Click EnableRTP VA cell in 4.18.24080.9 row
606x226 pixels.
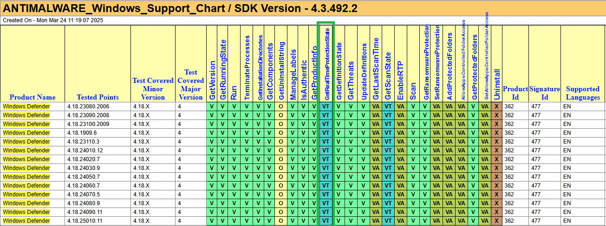coord(401,203)
